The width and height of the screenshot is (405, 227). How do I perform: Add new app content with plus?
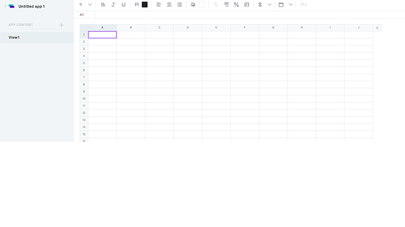point(61,25)
